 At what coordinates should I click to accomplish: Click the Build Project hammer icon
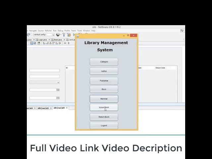[x=64, y=35]
